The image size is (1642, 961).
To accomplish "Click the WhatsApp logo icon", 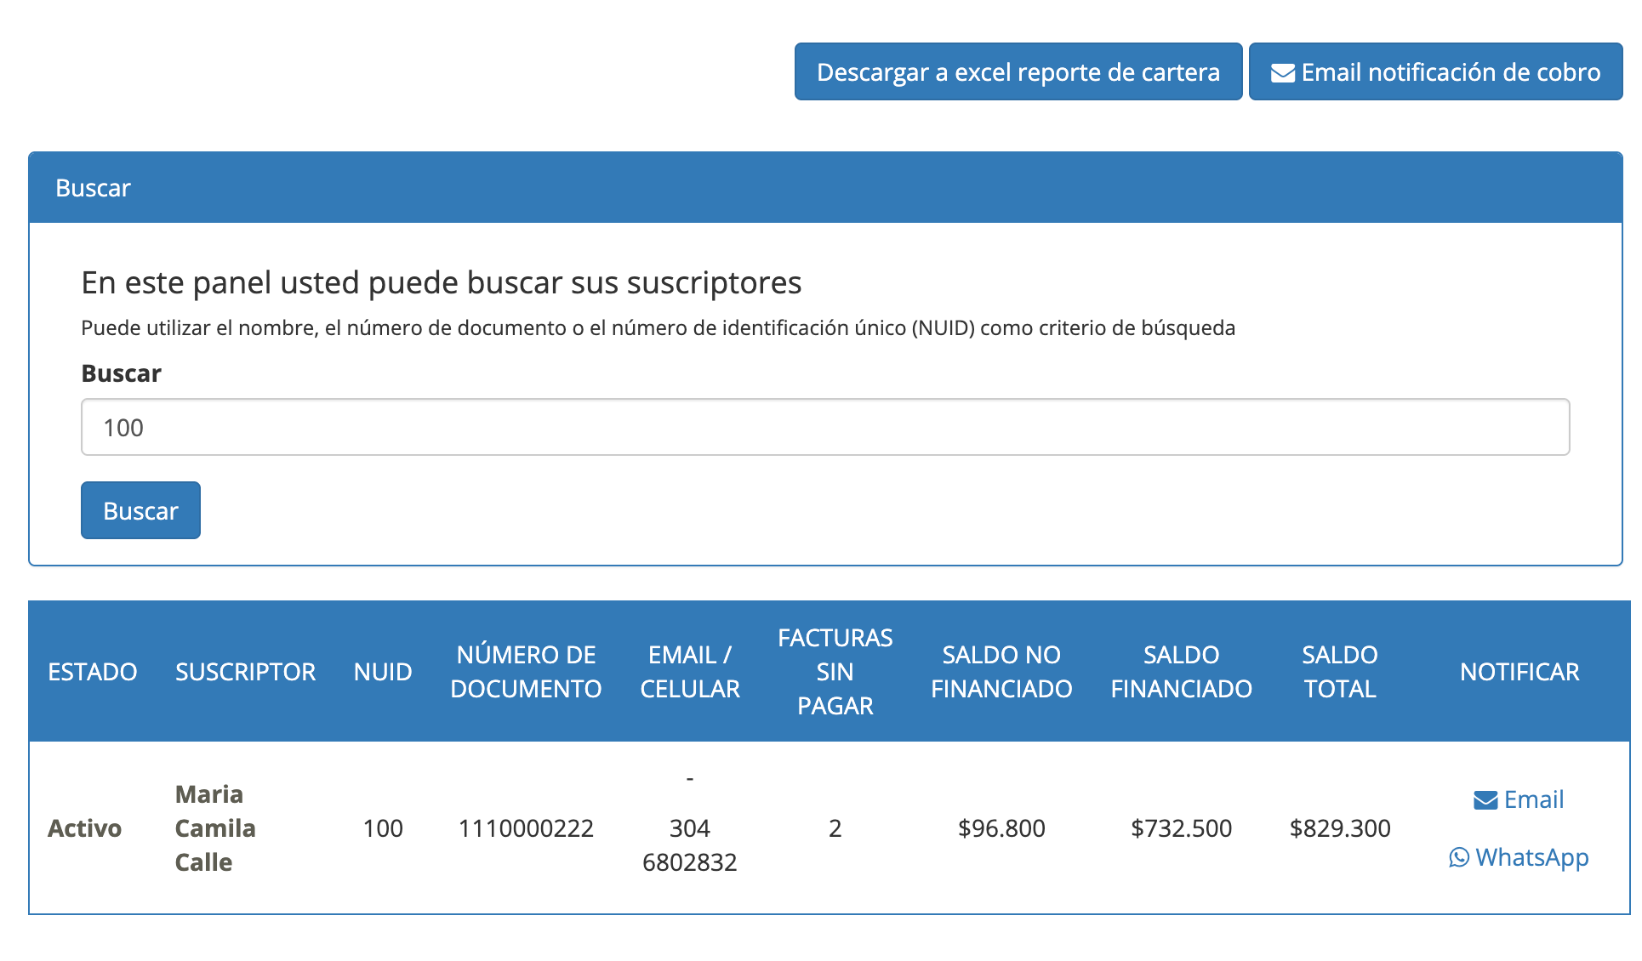I will tap(1459, 858).
